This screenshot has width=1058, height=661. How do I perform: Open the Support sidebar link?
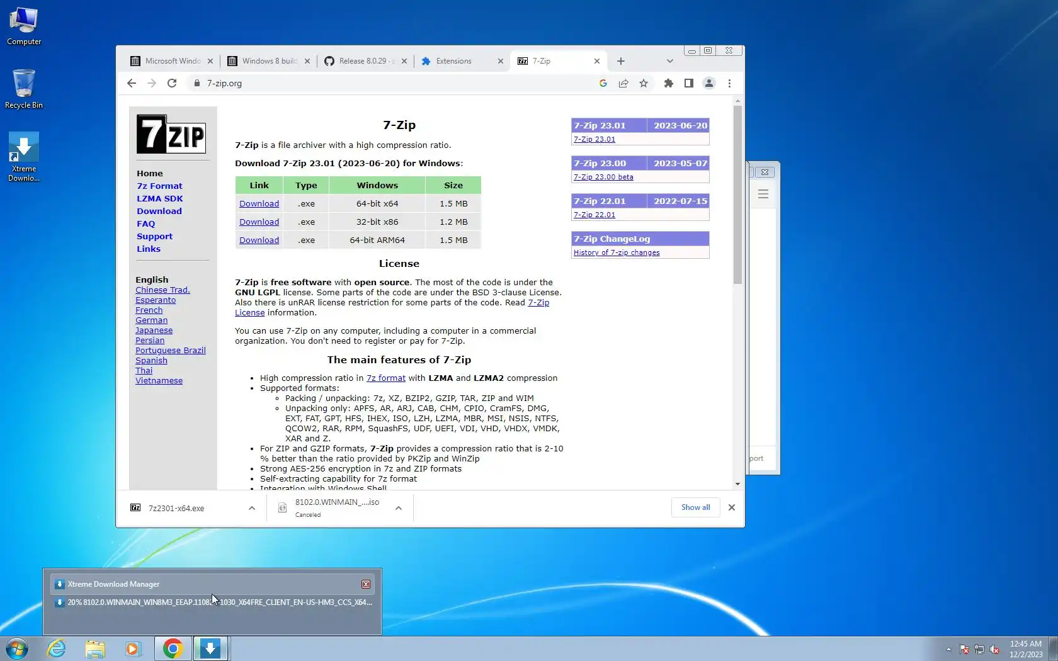pyautogui.click(x=154, y=237)
